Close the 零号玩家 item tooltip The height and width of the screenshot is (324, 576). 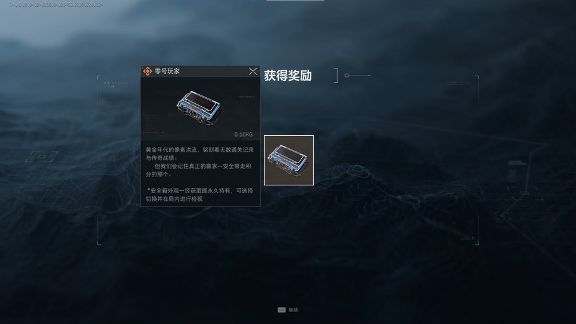pos(253,71)
